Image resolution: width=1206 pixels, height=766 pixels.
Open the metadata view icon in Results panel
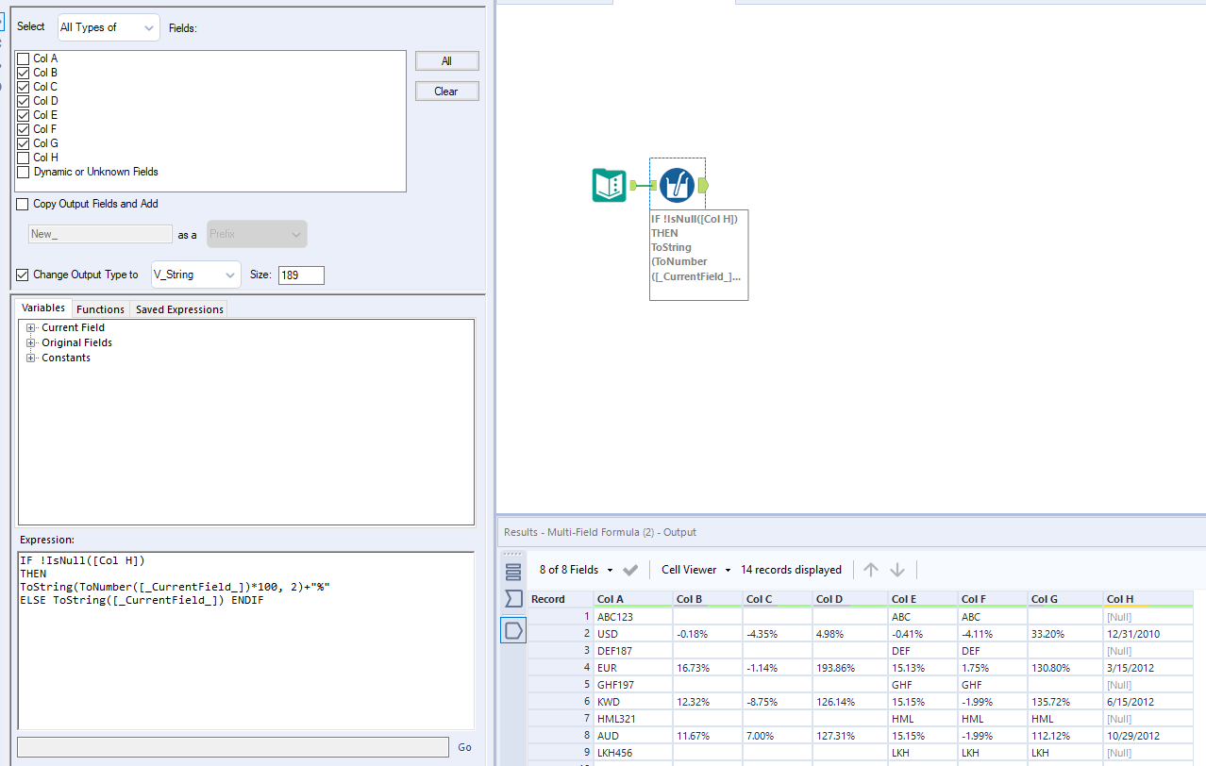point(513,599)
